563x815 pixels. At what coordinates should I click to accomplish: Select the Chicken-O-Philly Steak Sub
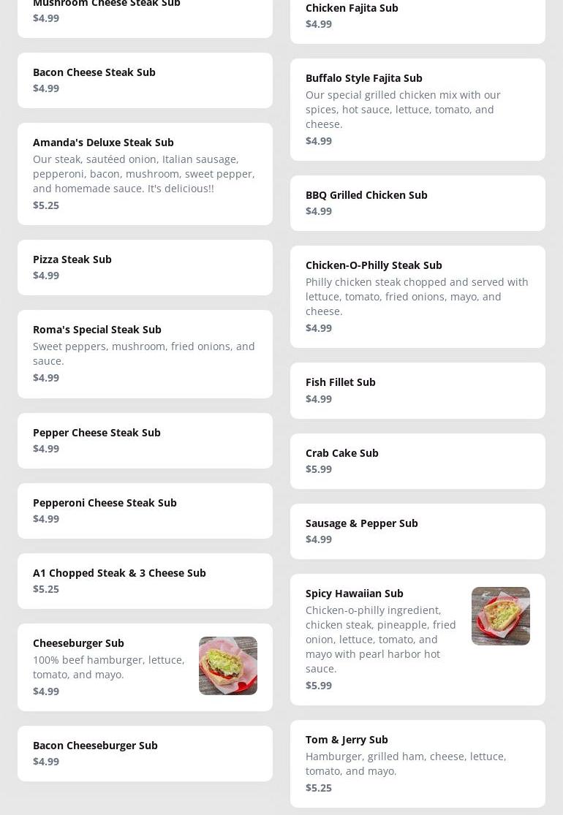[417, 297]
